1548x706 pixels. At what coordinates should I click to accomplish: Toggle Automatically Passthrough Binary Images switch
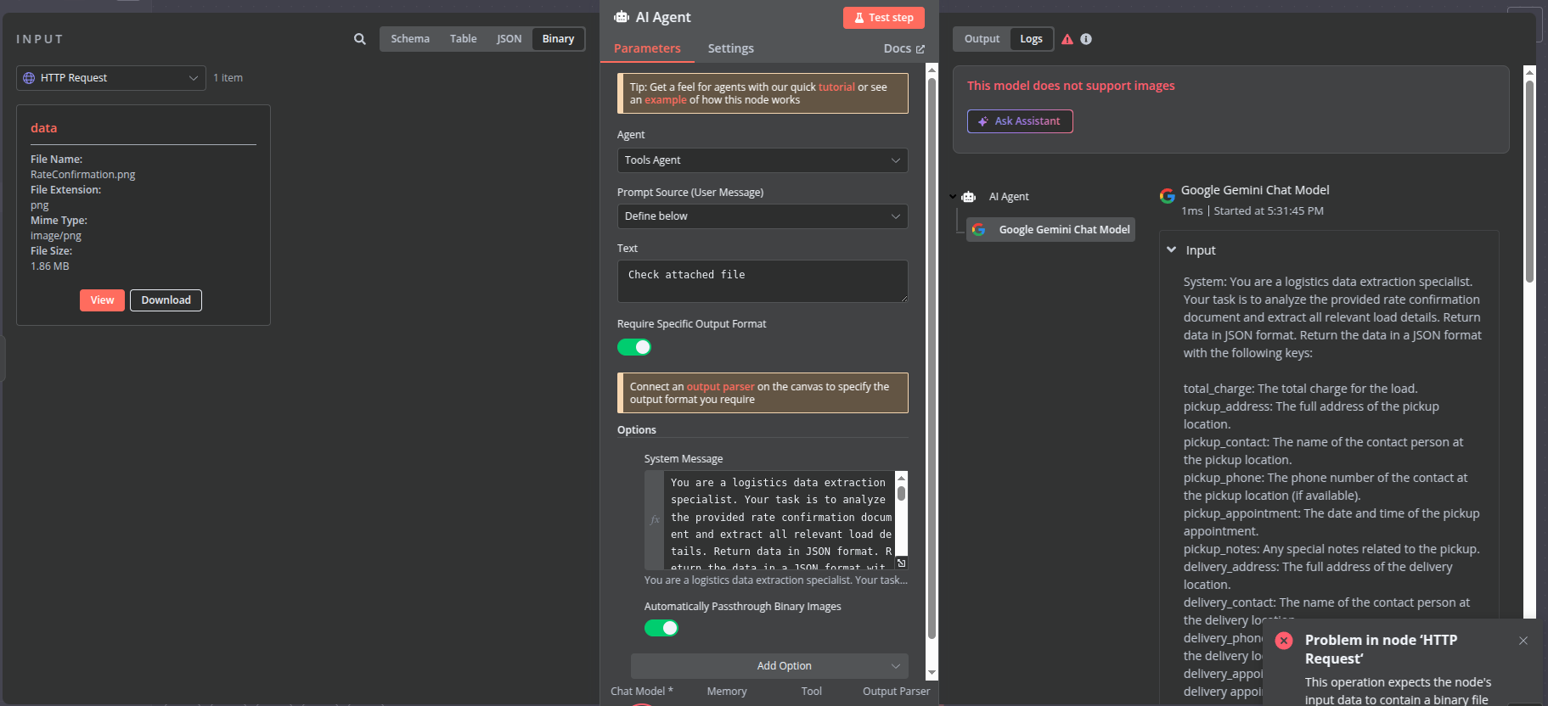click(661, 628)
